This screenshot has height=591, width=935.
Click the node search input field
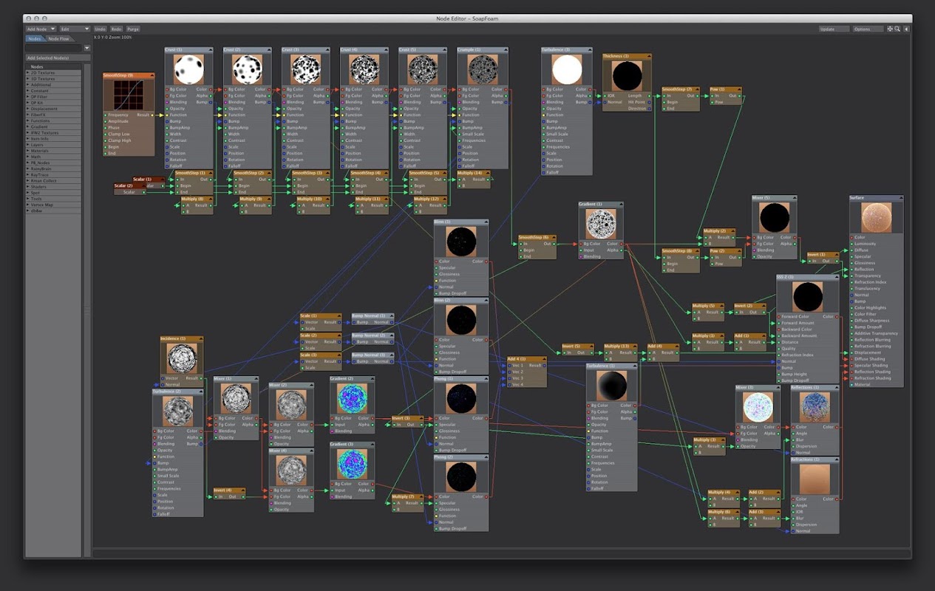53,48
